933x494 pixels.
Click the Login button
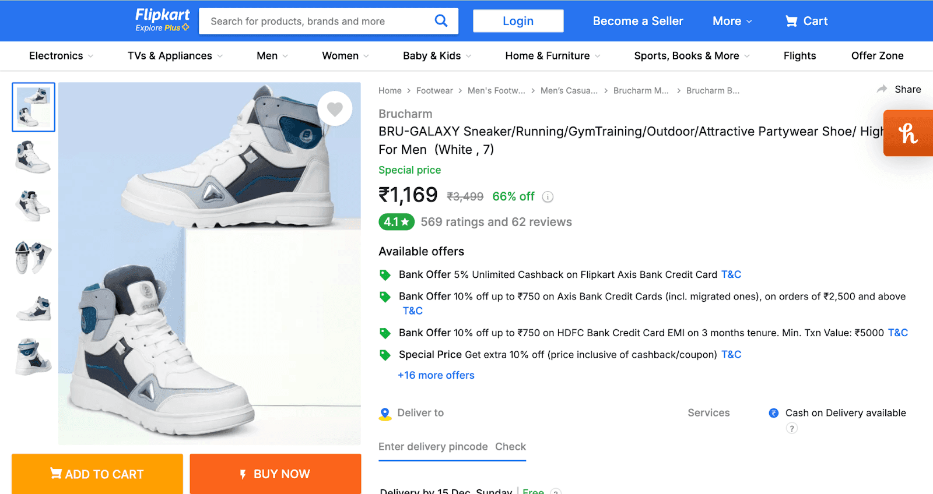coord(517,20)
